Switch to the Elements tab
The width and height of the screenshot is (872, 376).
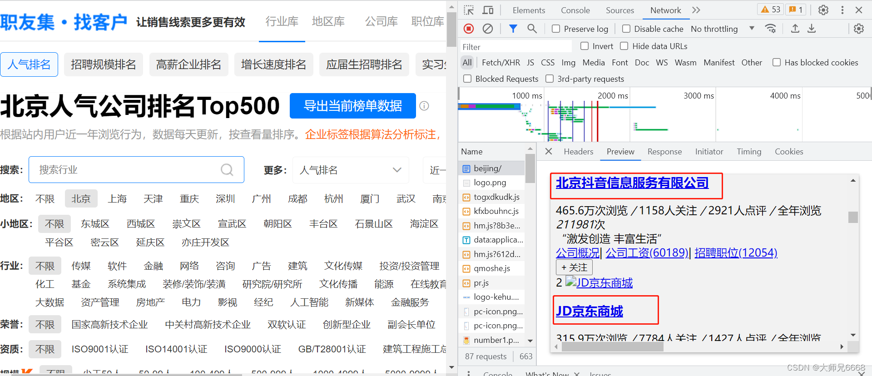529,10
